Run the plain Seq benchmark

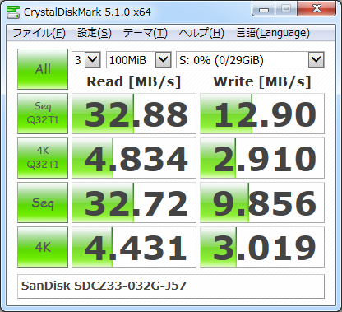(x=43, y=203)
